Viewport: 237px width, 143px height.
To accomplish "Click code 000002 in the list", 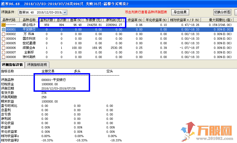I will click(x=11, y=34).
